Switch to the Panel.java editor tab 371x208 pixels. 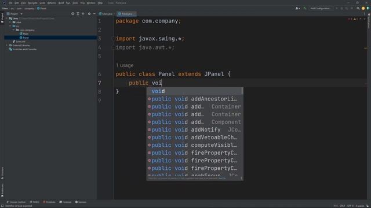point(126,14)
